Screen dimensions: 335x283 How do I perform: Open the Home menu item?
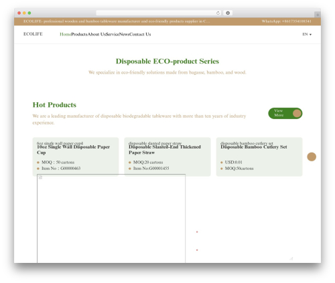pyautogui.click(x=66, y=34)
